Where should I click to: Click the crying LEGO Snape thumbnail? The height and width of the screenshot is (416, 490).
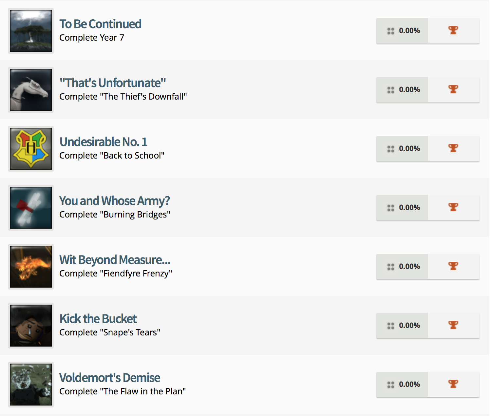pyautogui.click(x=31, y=326)
